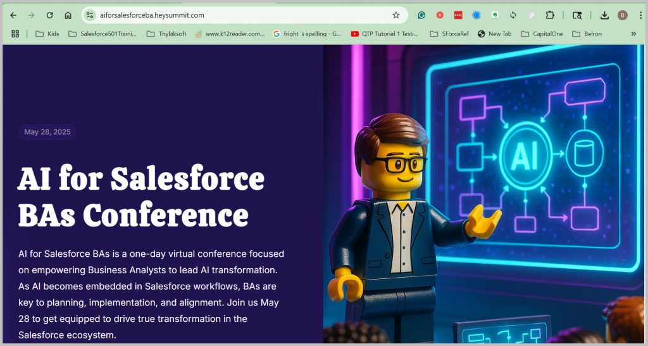The width and height of the screenshot is (648, 346).
Task: Go back to the previous page
Action: click(x=13, y=15)
